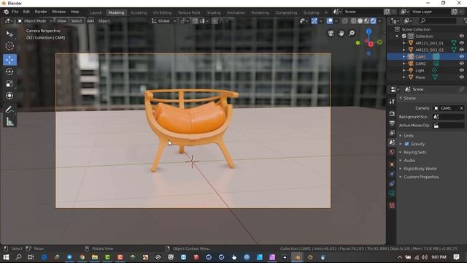Switch to the Sculpting workspace tab

tap(139, 12)
